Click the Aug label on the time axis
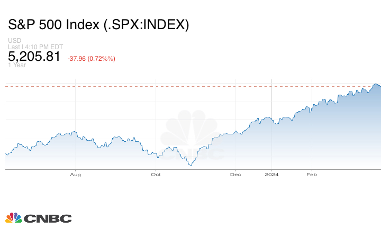This screenshot has width=381, height=238. click(x=76, y=174)
